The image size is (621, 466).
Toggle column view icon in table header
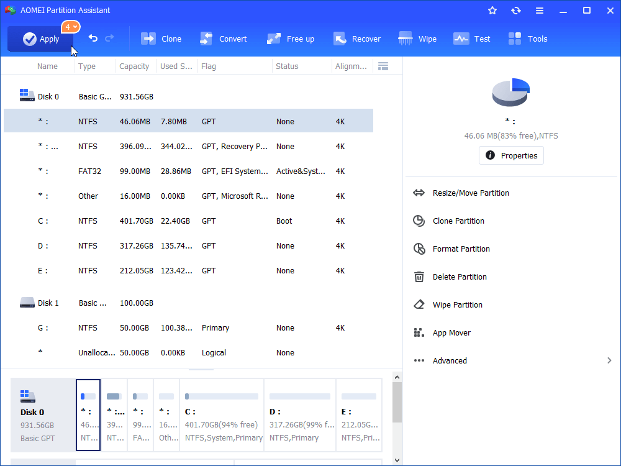pos(383,66)
